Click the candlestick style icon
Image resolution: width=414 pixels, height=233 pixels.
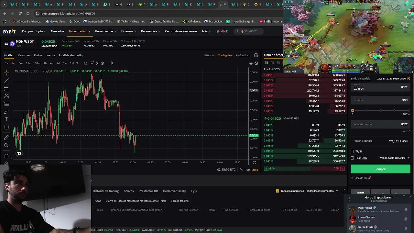tap(97, 63)
